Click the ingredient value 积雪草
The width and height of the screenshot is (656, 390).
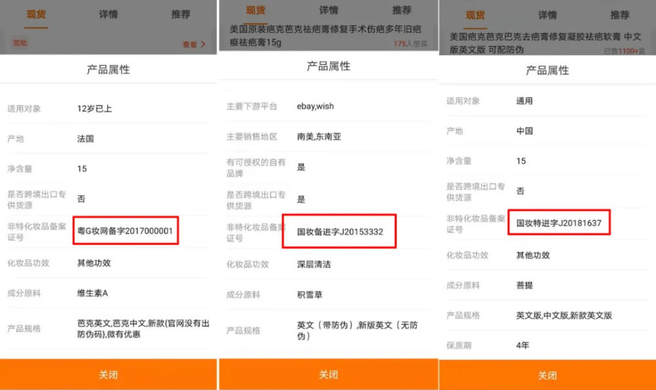pos(310,295)
